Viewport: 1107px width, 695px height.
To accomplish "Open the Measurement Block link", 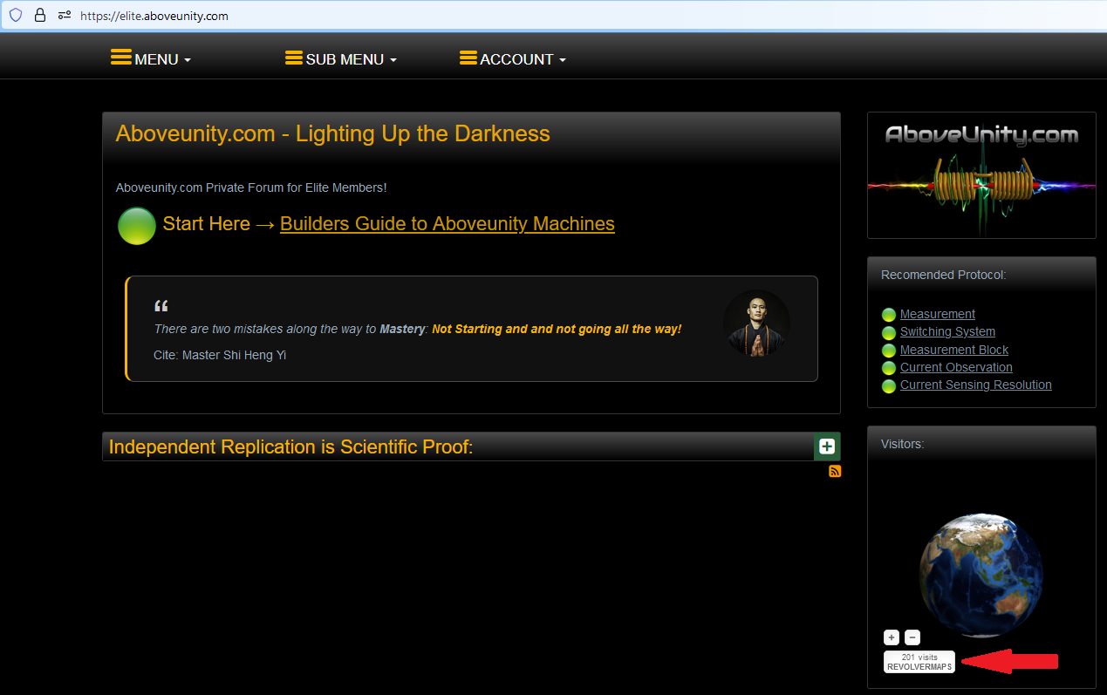I will (x=954, y=350).
